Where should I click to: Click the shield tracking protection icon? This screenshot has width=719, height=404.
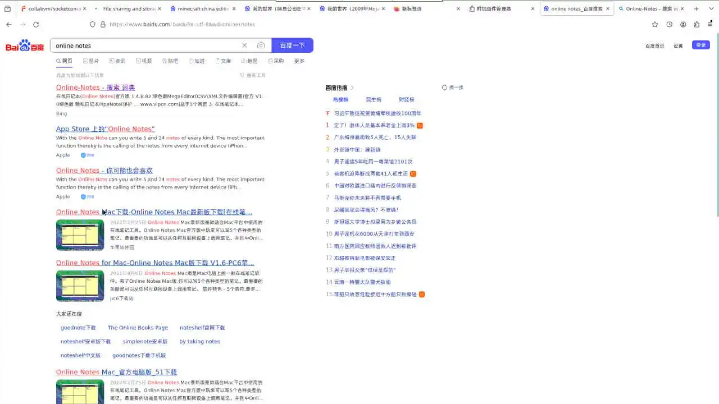tap(93, 24)
